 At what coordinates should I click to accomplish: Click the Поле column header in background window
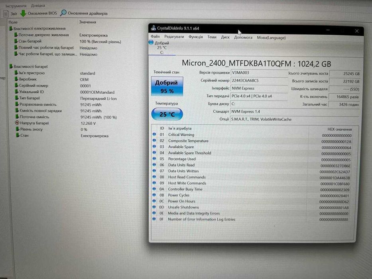13,22
